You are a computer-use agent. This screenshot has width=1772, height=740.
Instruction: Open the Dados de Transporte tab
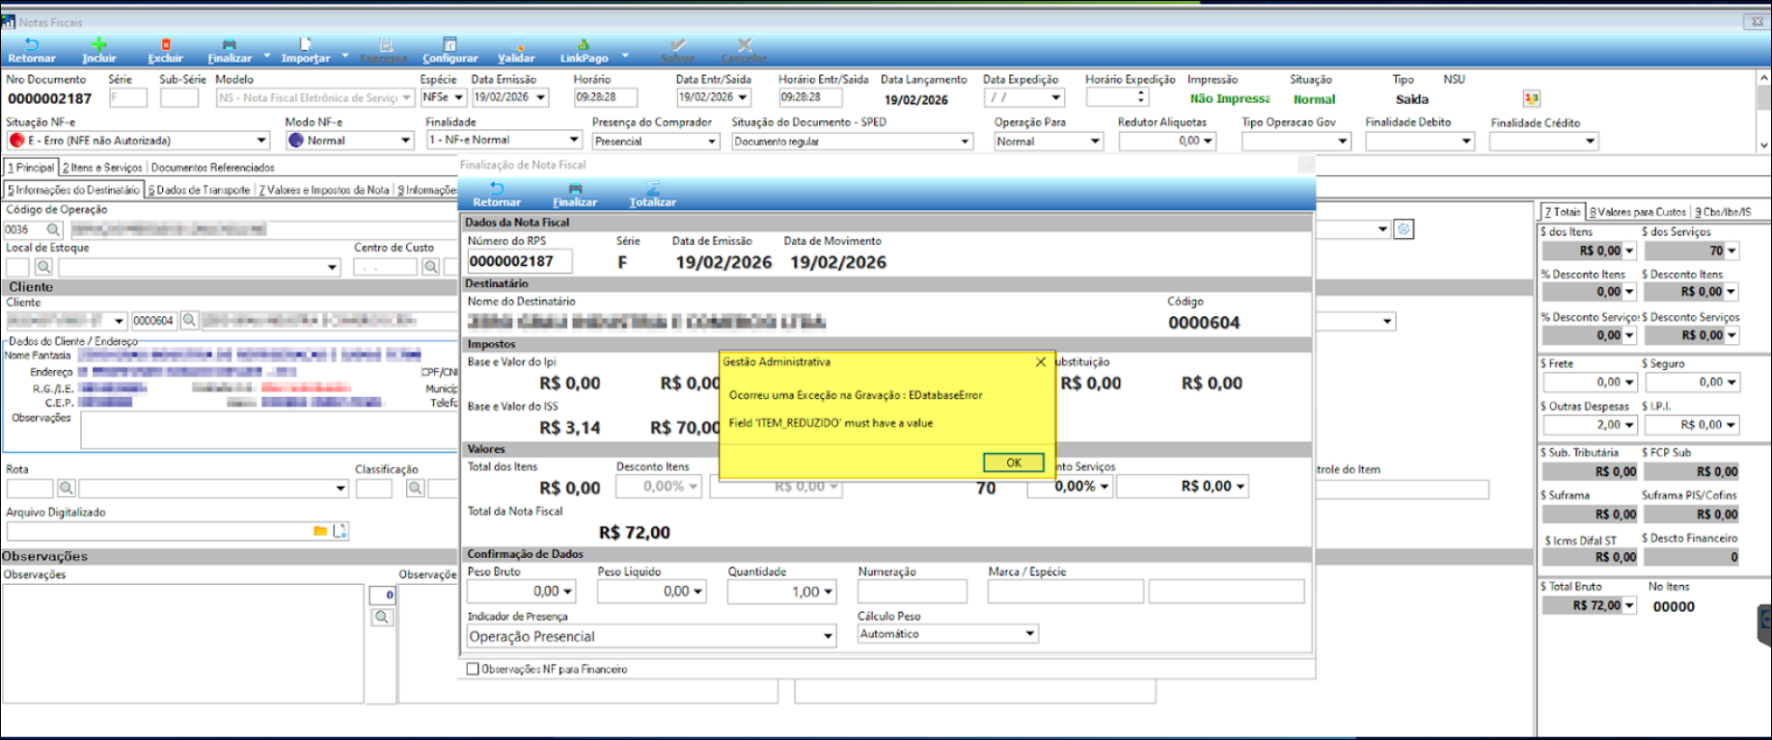[x=200, y=191]
